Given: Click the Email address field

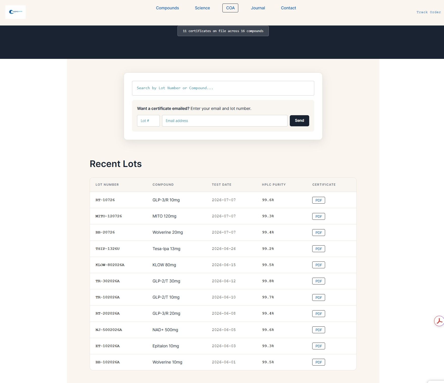Looking at the screenshot, I should tap(225, 121).
